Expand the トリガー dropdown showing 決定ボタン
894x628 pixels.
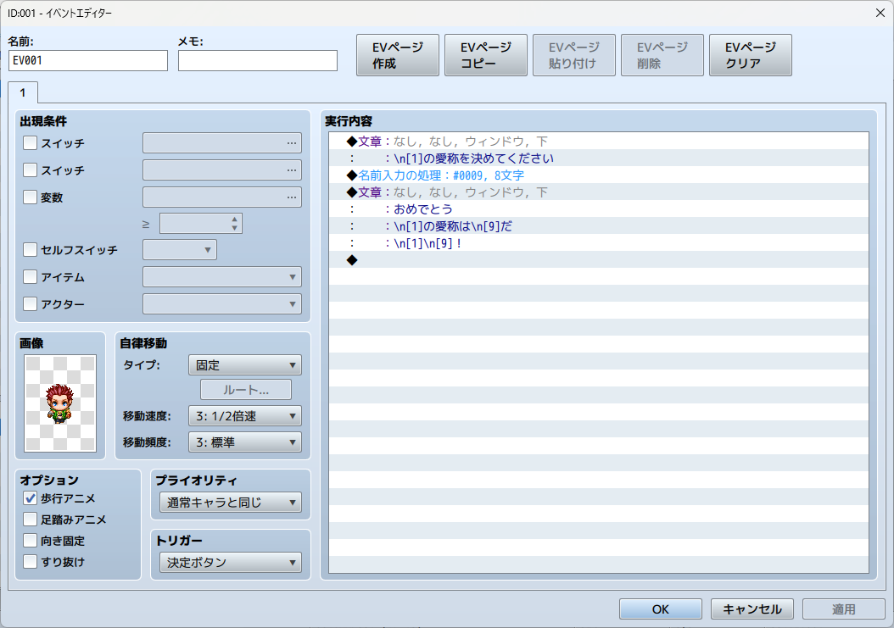coord(230,562)
